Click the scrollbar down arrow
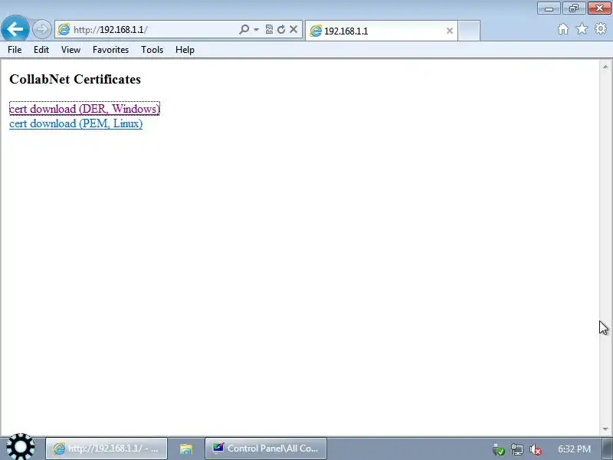The width and height of the screenshot is (613, 460). (x=605, y=429)
